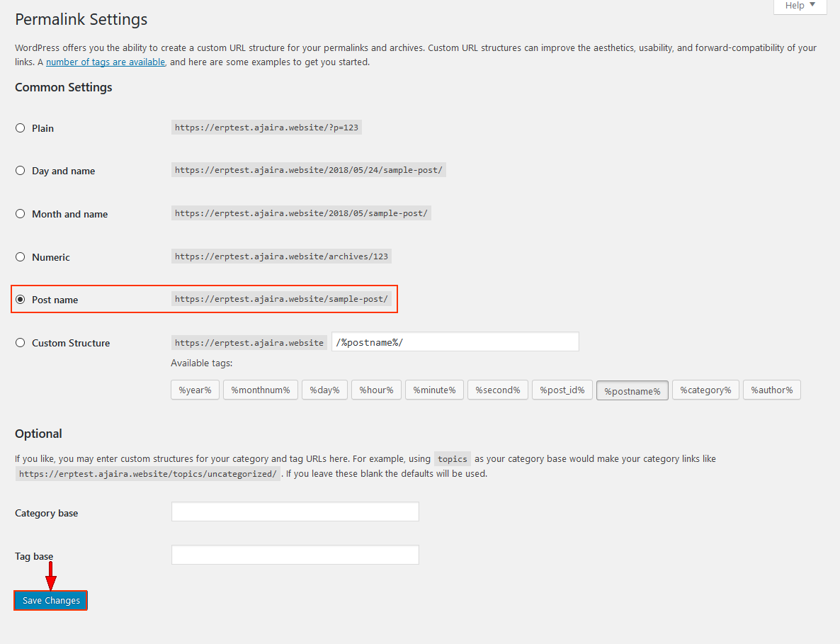Toggle the %postname% tag button
The width and height of the screenshot is (840, 644).
pyautogui.click(x=632, y=390)
